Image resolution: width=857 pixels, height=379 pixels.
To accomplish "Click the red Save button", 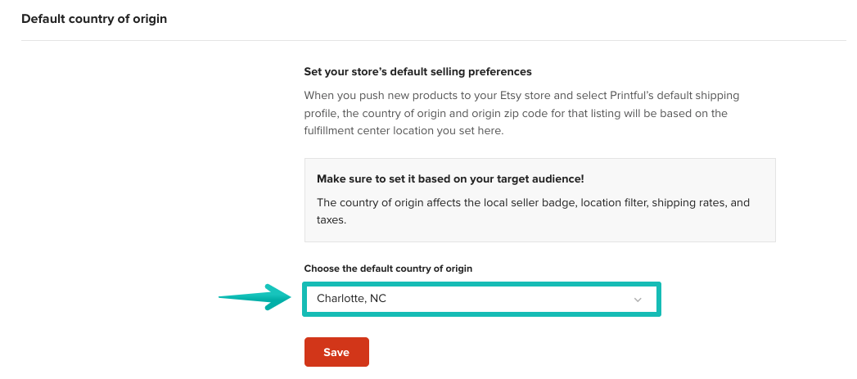I will pyautogui.click(x=336, y=352).
